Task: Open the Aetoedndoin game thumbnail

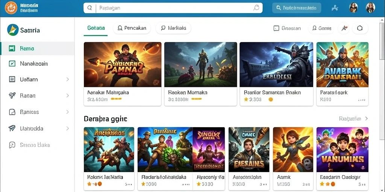Action: pos(249,150)
